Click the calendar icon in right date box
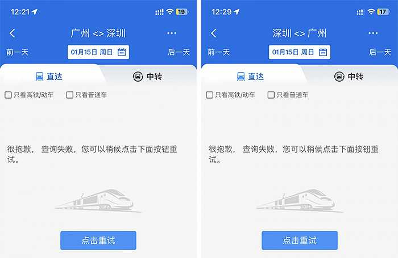Image resolution: width=398 pixels, height=258 pixels. coord(323,52)
